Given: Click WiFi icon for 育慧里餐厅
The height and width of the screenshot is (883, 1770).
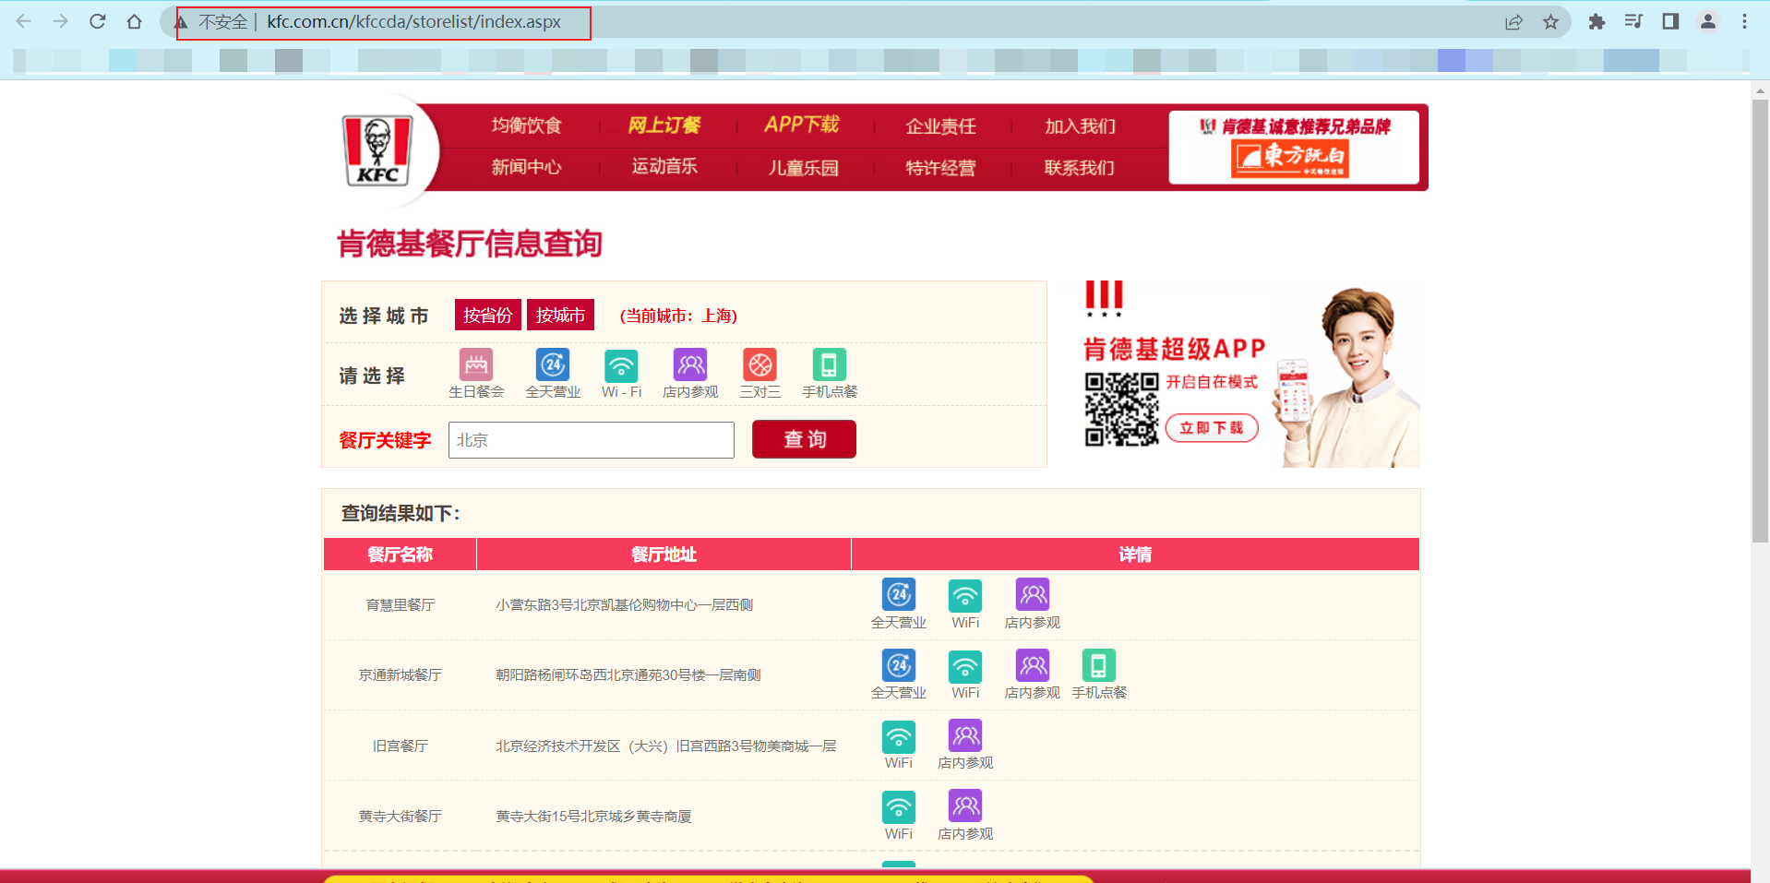Looking at the screenshot, I should pos(965,595).
